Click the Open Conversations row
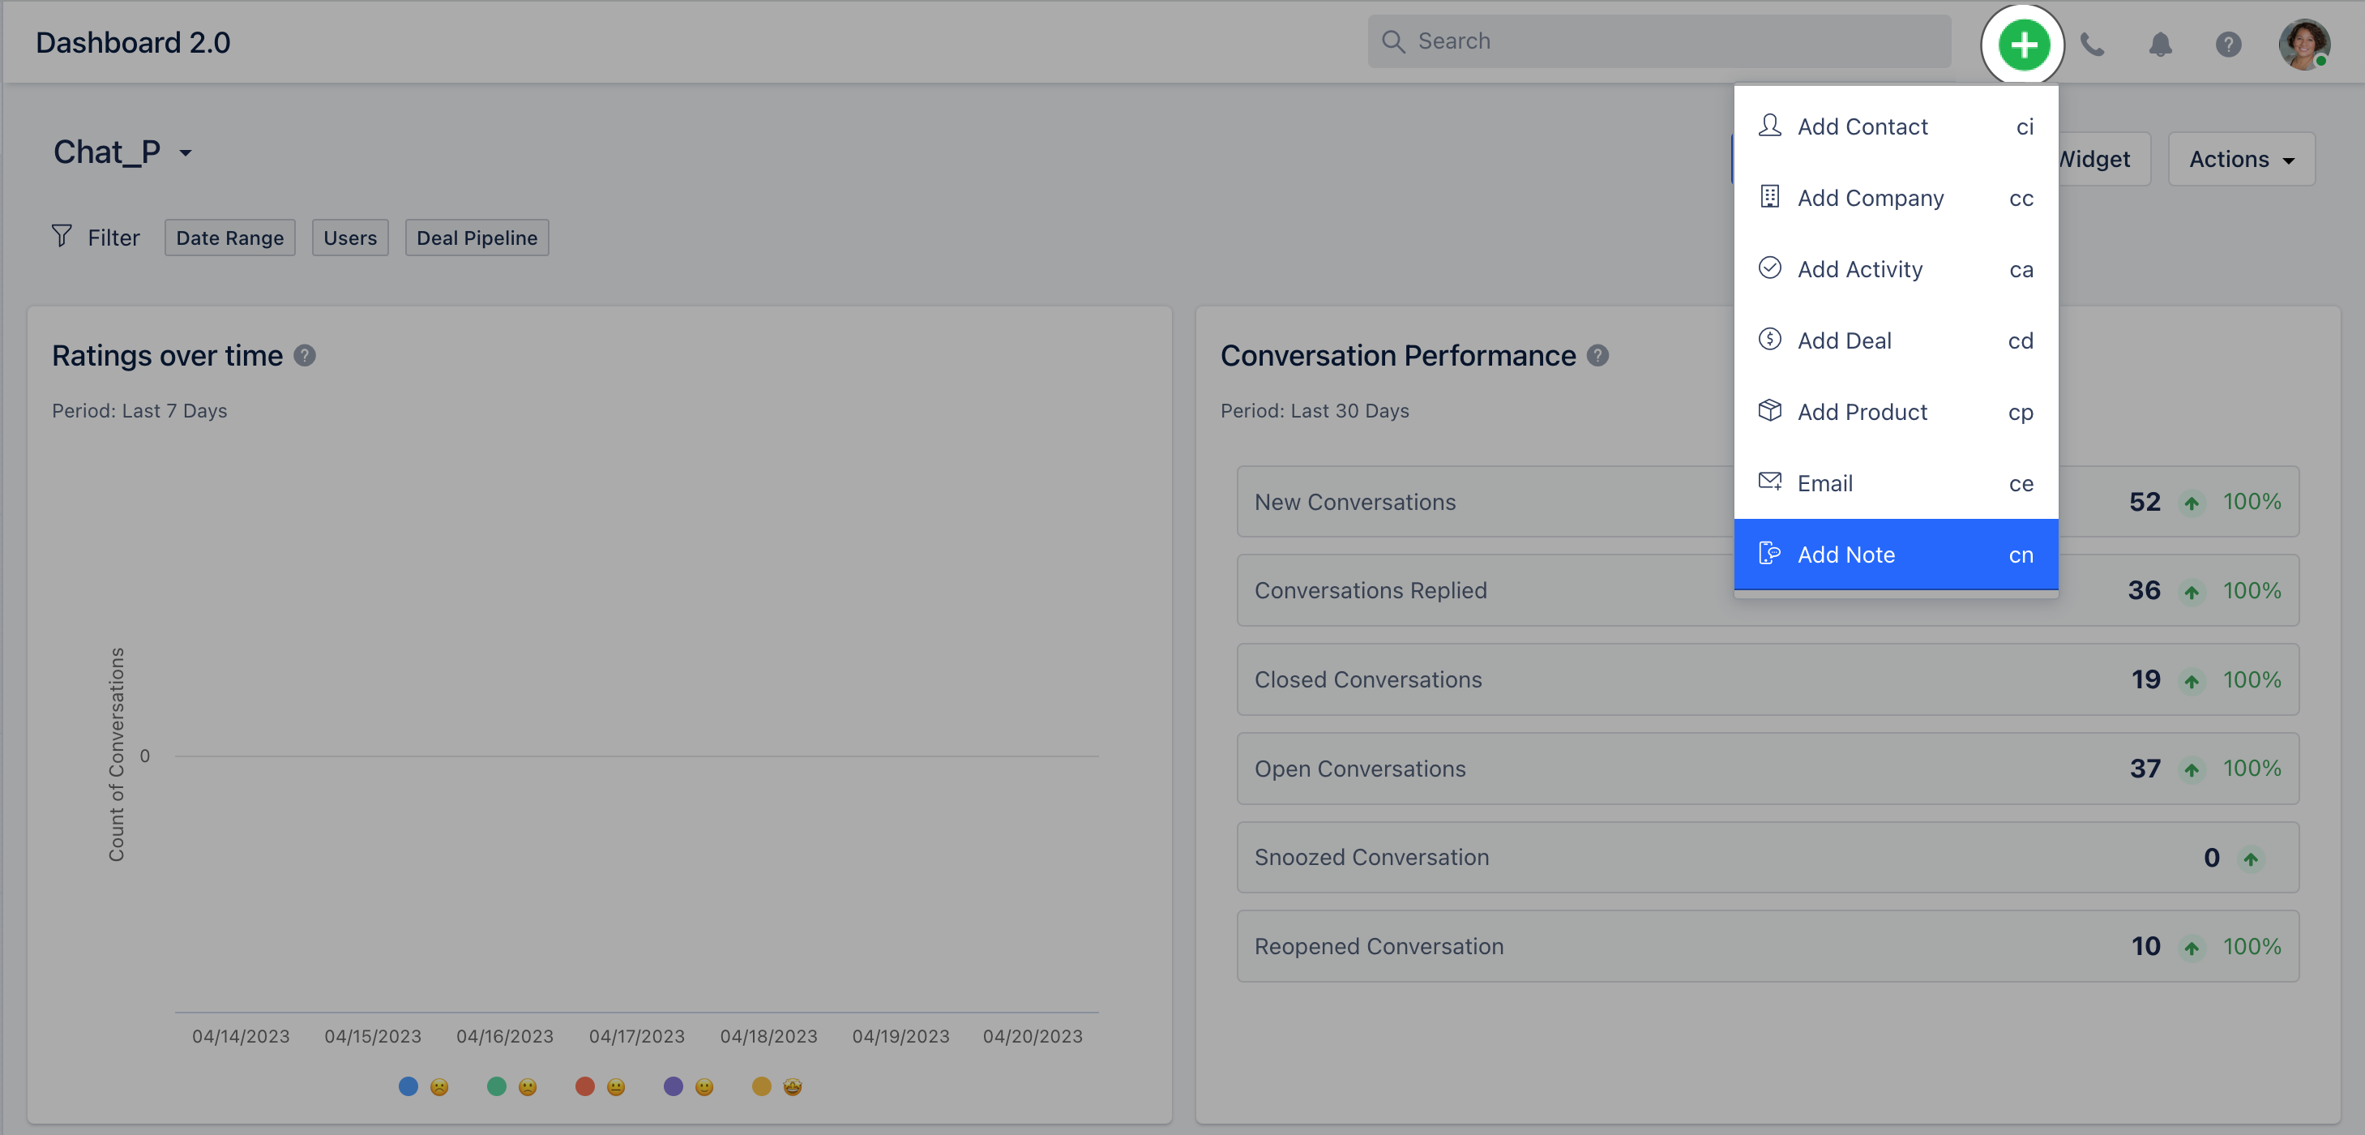 point(1768,769)
